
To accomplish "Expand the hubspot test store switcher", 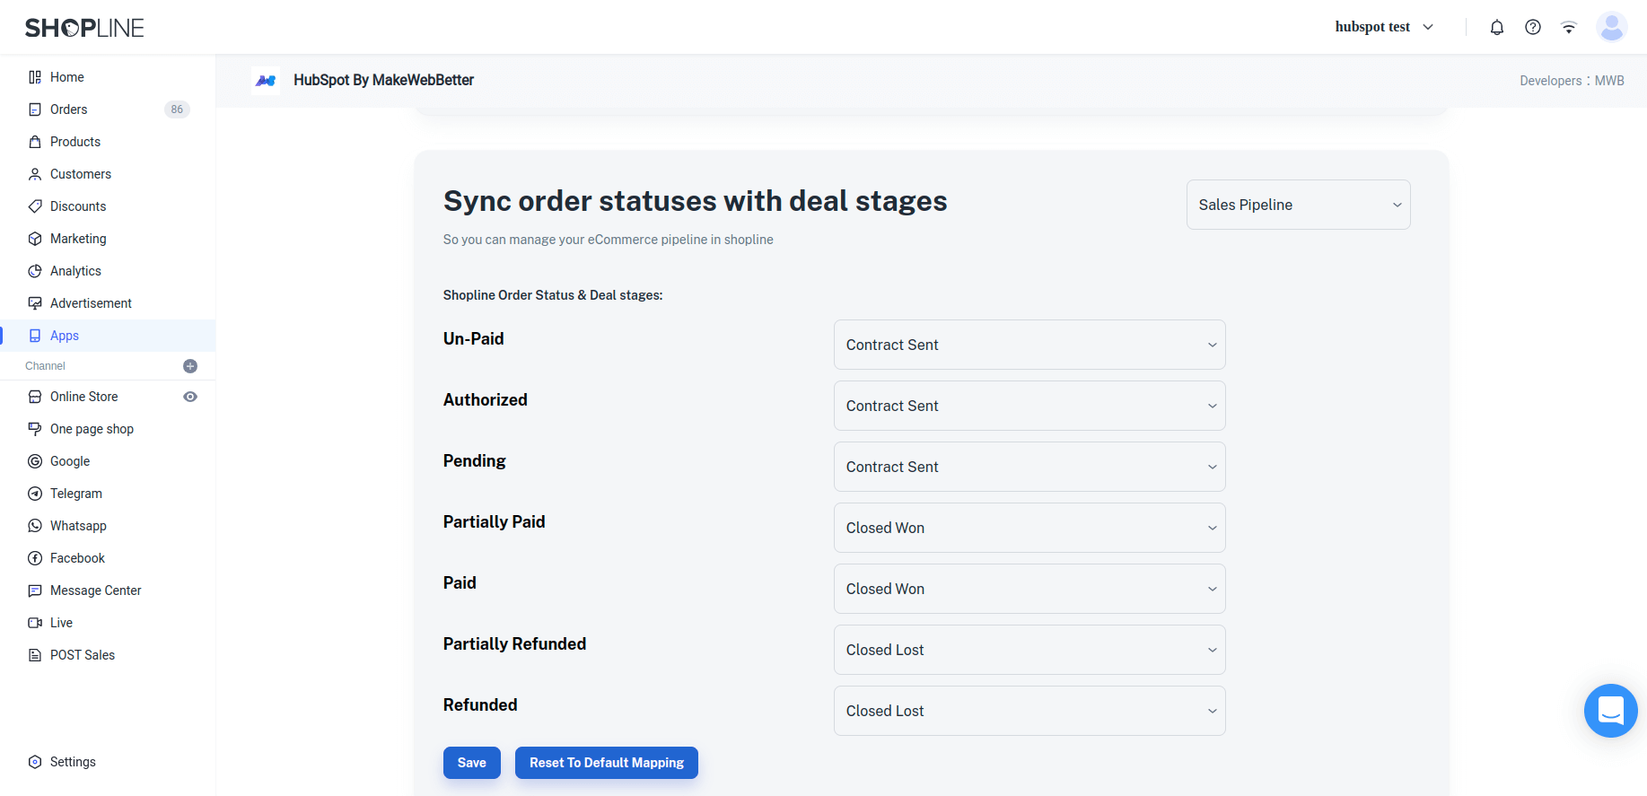I will (1384, 27).
